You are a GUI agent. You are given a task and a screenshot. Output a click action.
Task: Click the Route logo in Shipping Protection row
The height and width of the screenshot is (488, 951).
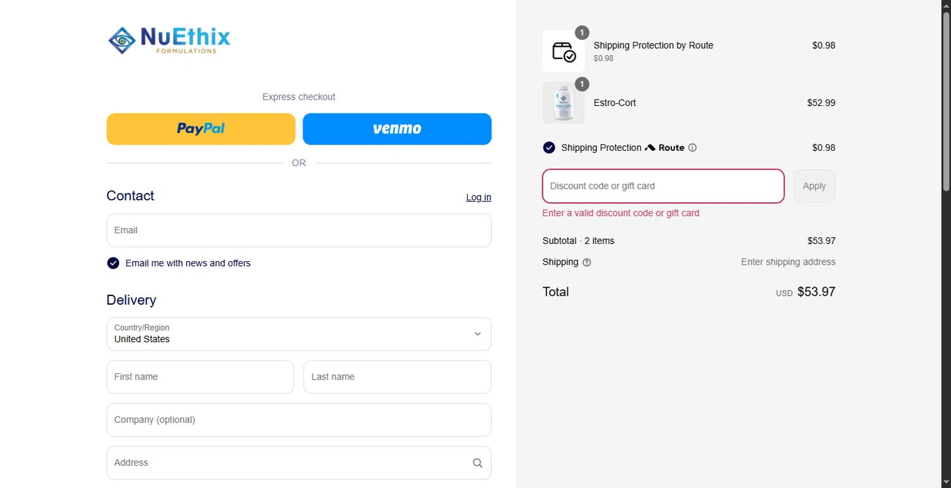(x=664, y=148)
